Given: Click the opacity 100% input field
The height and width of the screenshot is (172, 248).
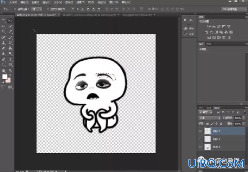Looking at the screenshot, I should tap(238, 118).
